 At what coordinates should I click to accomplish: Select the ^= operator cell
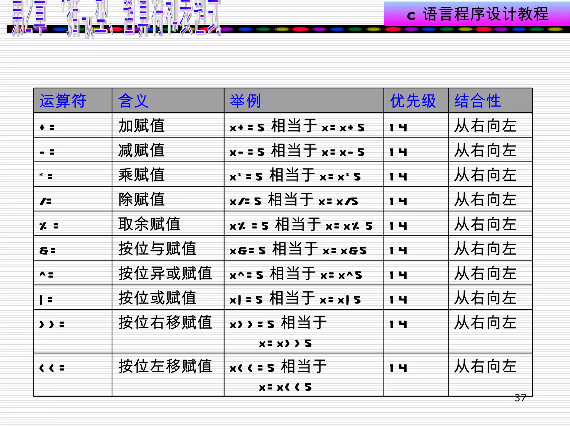pos(73,273)
